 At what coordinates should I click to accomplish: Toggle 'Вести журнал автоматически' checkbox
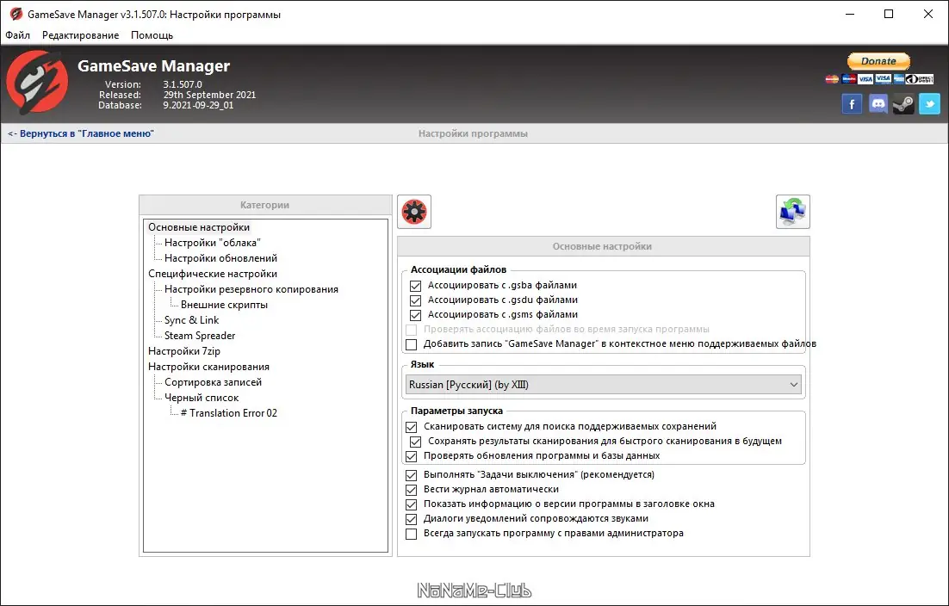tap(412, 490)
